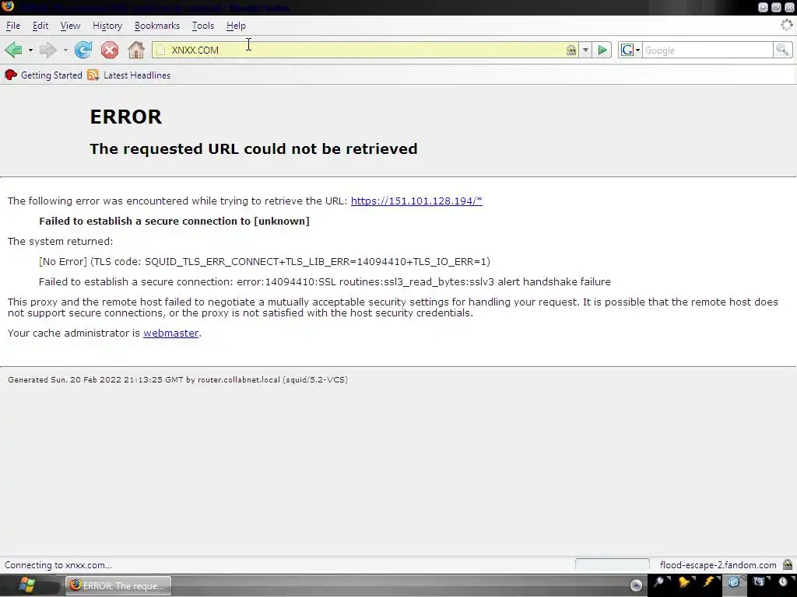Click the ERROR heading text

pos(125,117)
